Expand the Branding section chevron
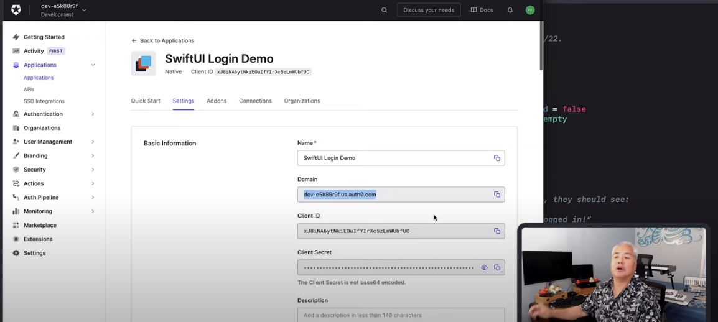718x322 pixels. coord(93,155)
